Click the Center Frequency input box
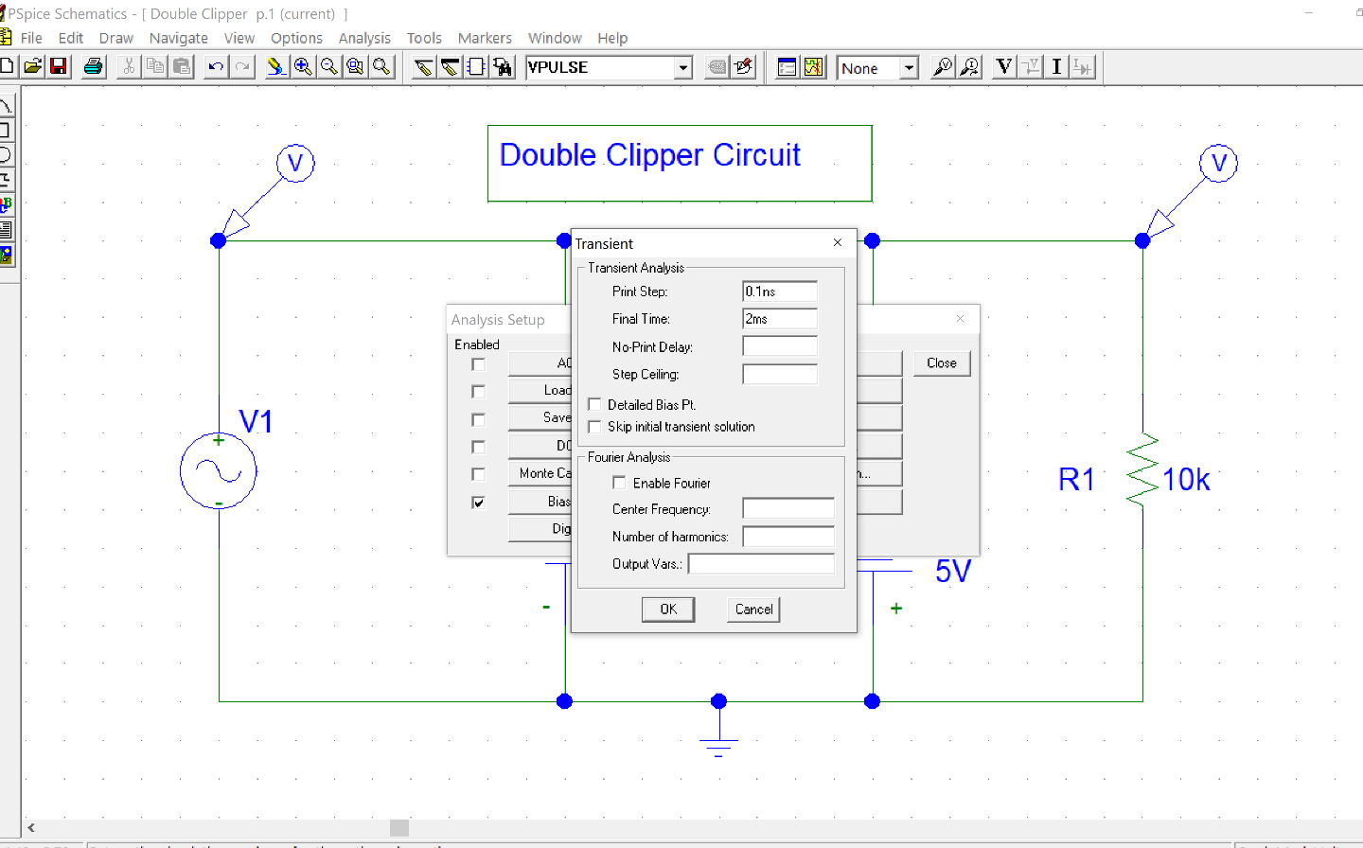Image resolution: width=1363 pixels, height=848 pixels. pyautogui.click(x=788, y=509)
